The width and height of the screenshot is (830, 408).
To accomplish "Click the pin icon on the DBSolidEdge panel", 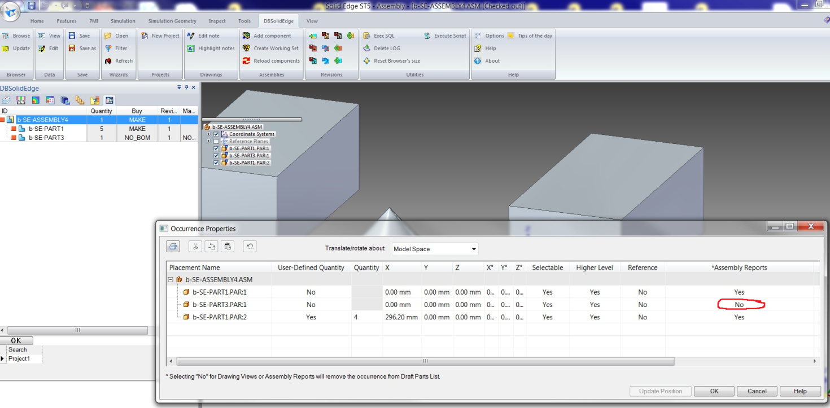I will [187, 87].
